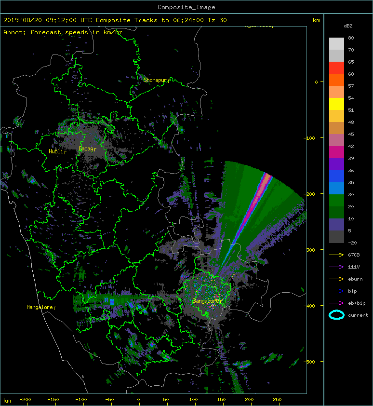Image resolution: width=373 pixels, height=406 pixels.
Task: Select the Mangalore city label
Action: tap(41, 307)
